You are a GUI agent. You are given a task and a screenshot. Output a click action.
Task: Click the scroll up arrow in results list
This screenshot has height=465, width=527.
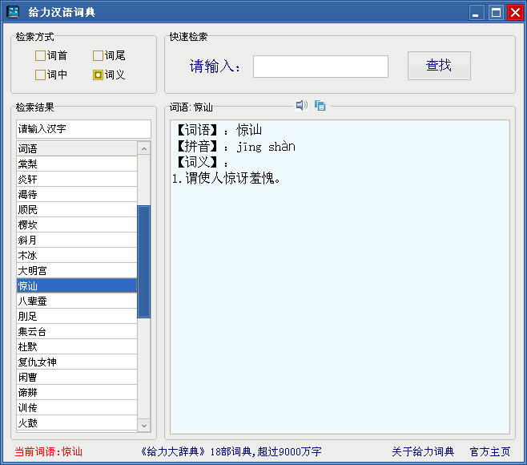tap(144, 148)
